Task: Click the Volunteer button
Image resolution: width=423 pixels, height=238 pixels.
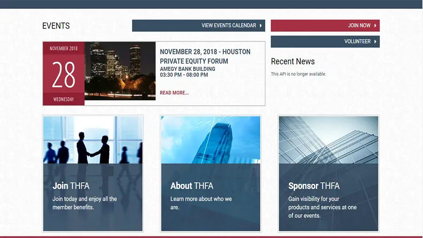Action: [x=325, y=41]
